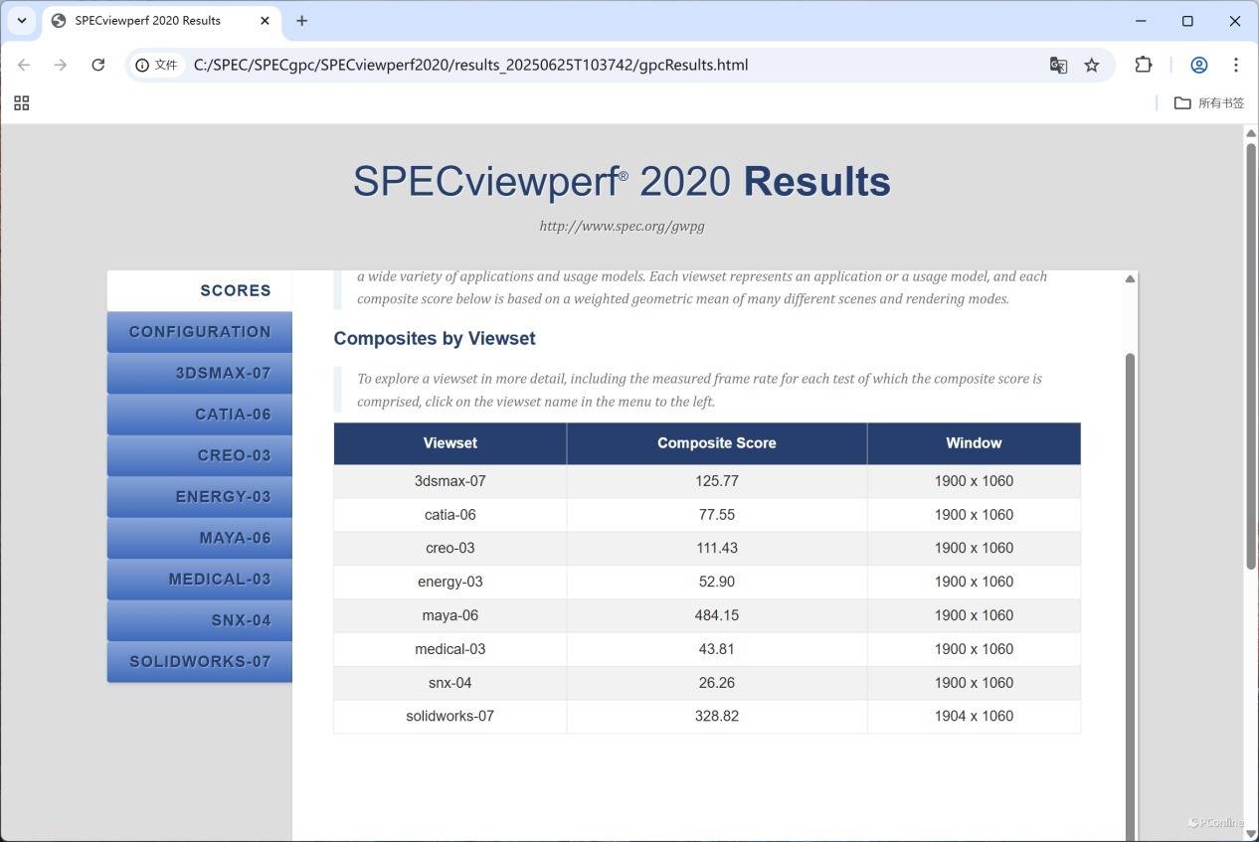Image resolution: width=1259 pixels, height=842 pixels.
Task: Open the apps grid icon in bookmarks bar
Action: (x=21, y=103)
